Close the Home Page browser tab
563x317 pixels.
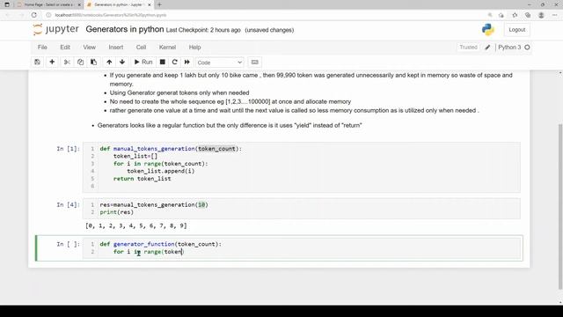pyautogui.click(x=79, y=4)
